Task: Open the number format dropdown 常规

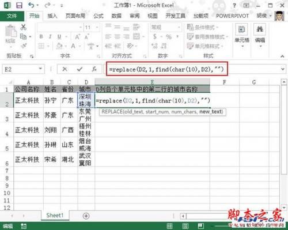Action: pyautogui.click(x=165, y=28)
